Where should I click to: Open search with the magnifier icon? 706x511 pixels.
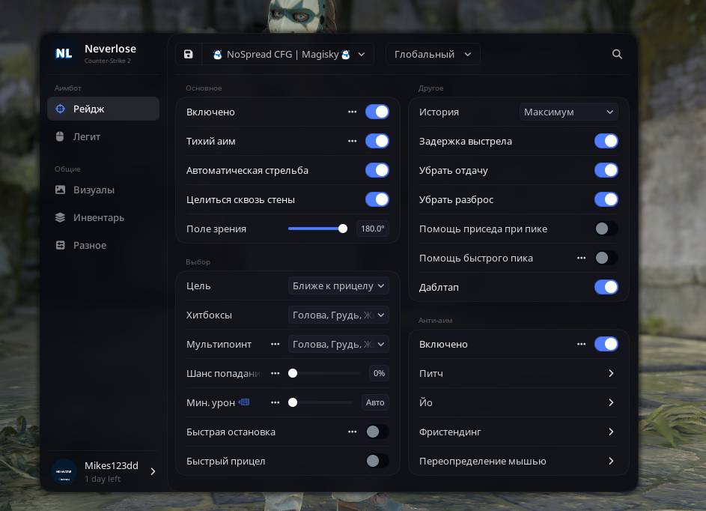(x=617, y=55)
